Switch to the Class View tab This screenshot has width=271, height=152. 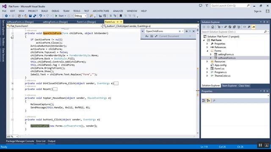pos(244,86)
